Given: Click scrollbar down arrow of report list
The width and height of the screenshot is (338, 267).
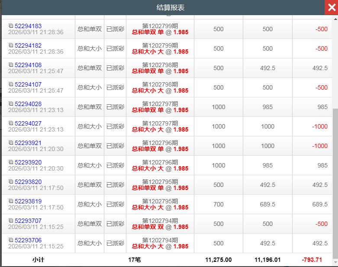Looking at the screenshot, I should point(335,262).
